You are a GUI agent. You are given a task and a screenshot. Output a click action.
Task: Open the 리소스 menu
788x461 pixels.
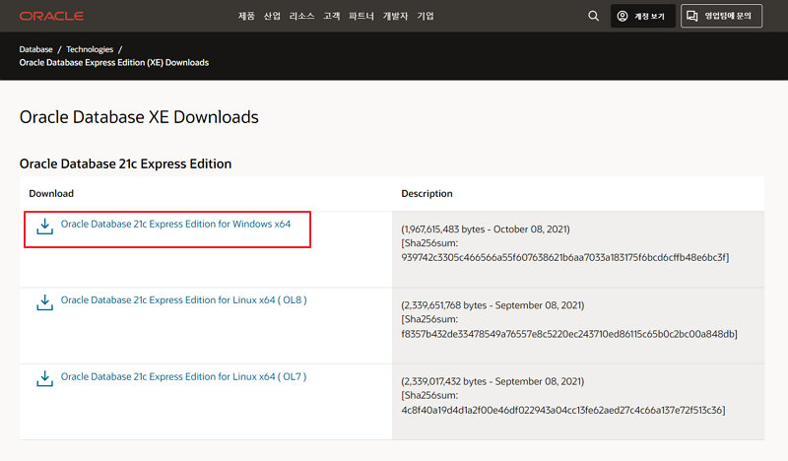[x=301, y=16]
